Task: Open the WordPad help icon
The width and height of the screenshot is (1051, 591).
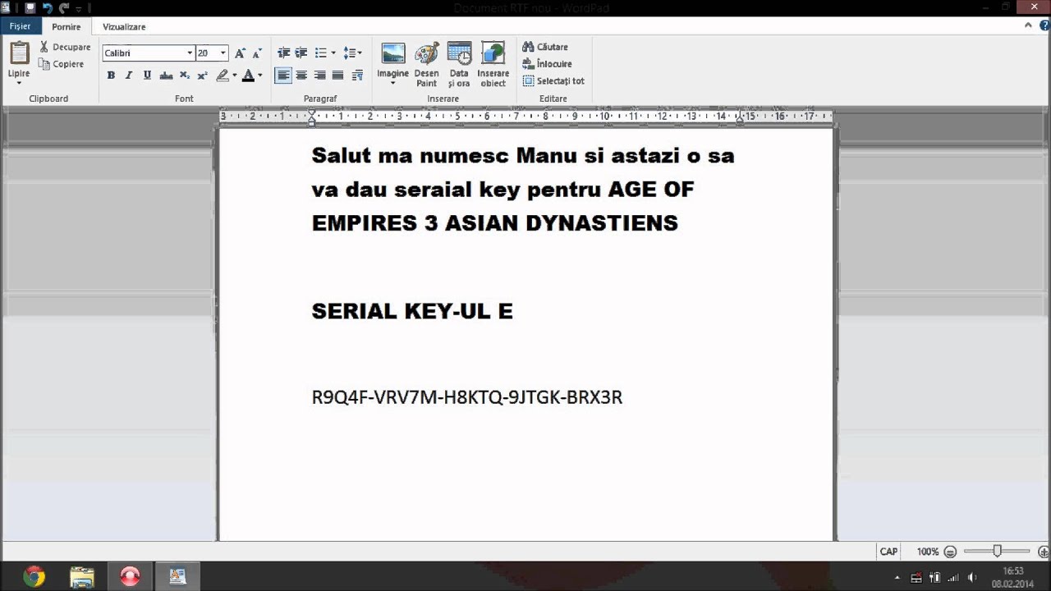Action: (1043, 25)
